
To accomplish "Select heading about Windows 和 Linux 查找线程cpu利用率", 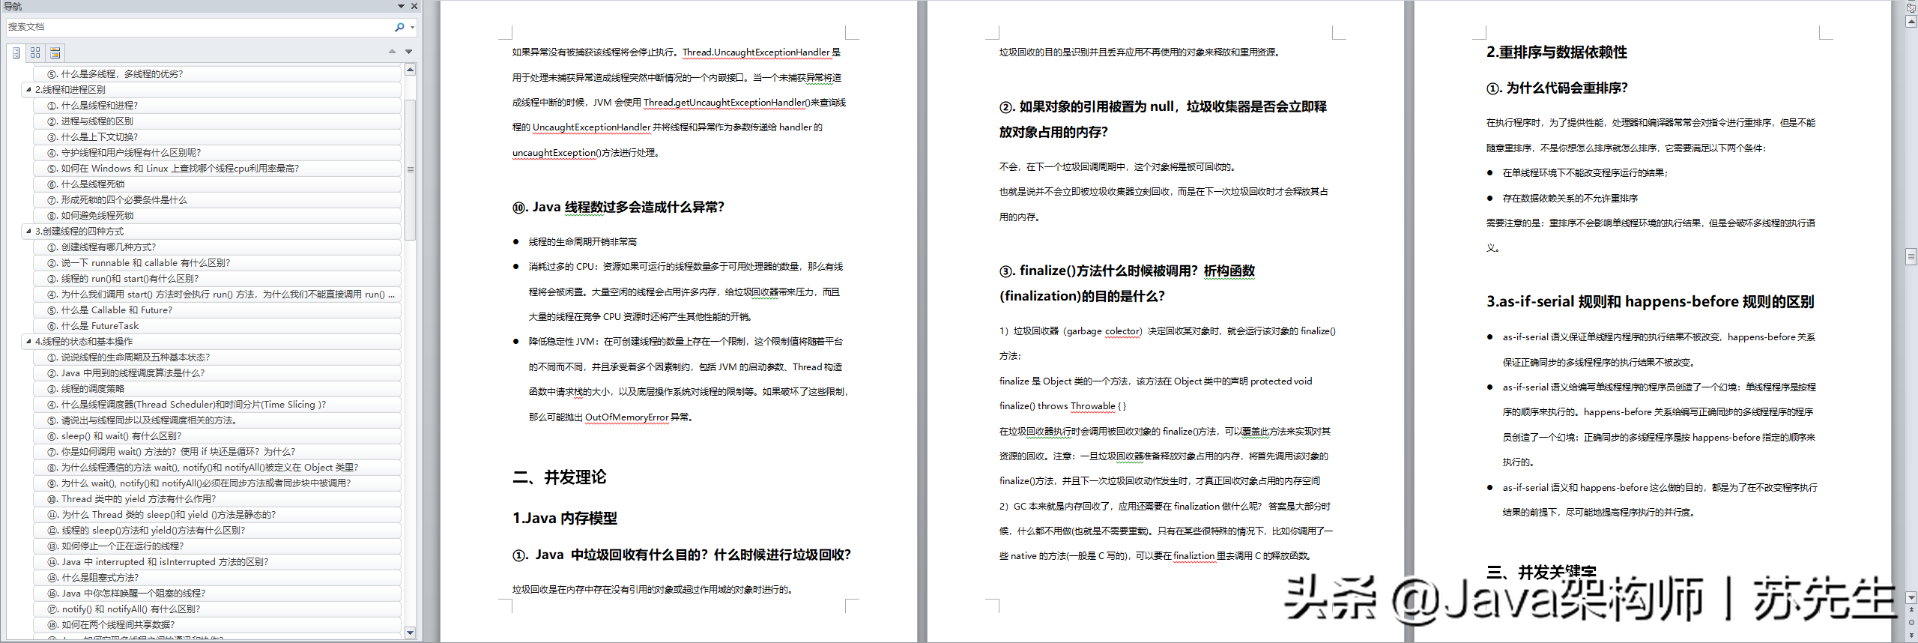I will 217,169.
